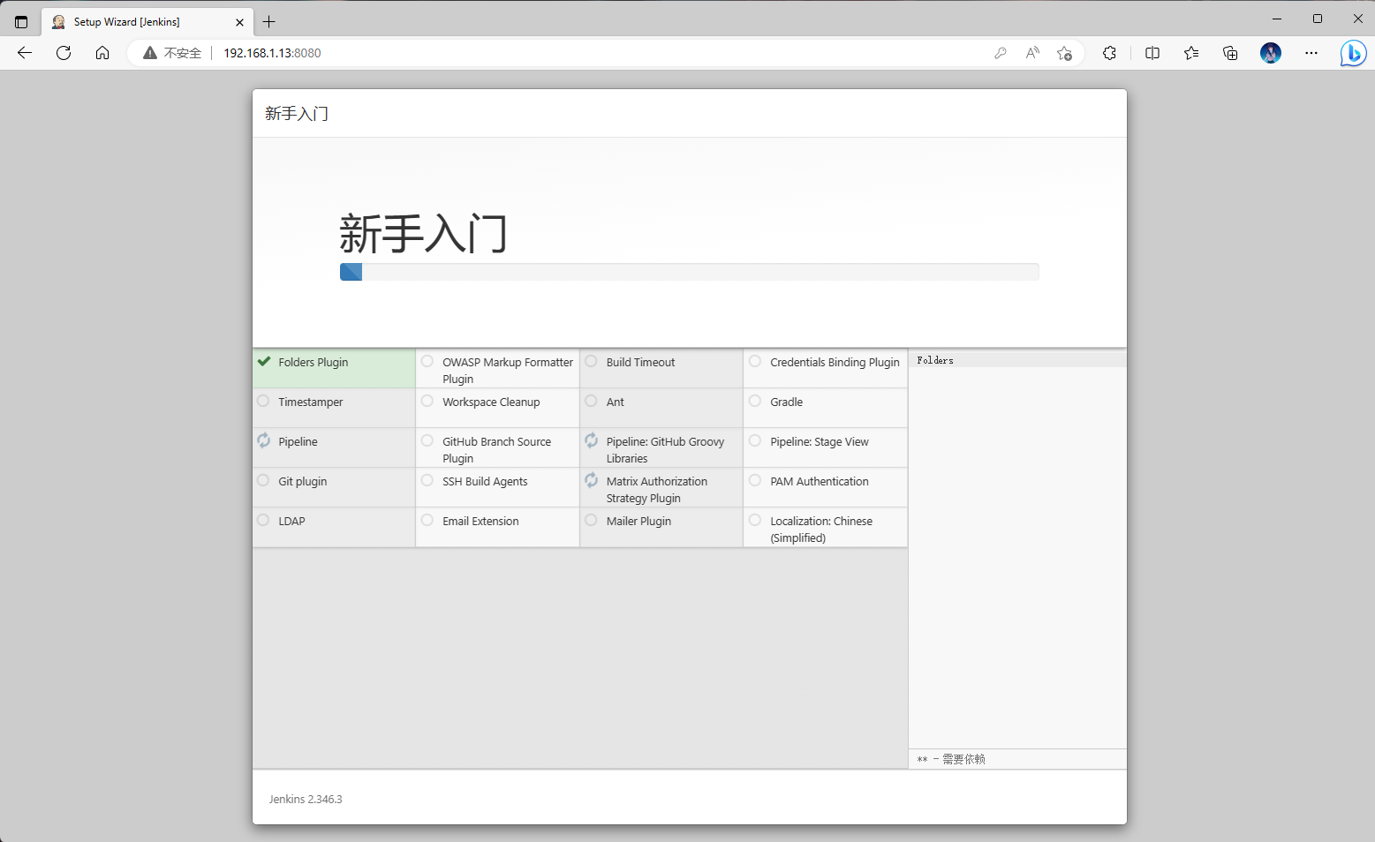Click pending circle beside Ant
The height and width of the screenshot is (842, 1375).
pos(592,401)
